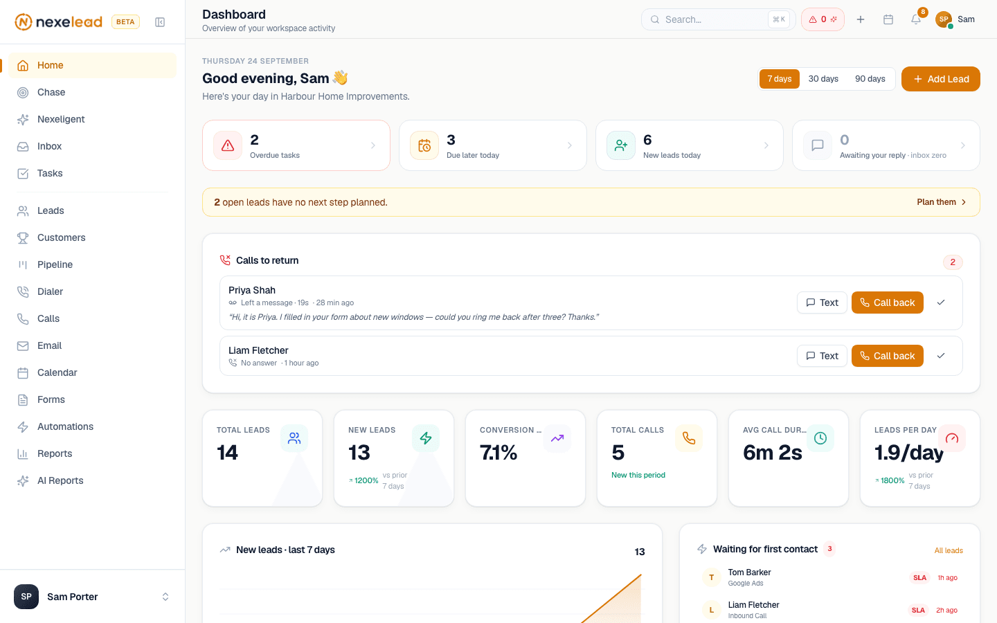The width and height of the screenshot is (997, 623).
Task: Open Calls in sidebar
Action: point(93,318)
